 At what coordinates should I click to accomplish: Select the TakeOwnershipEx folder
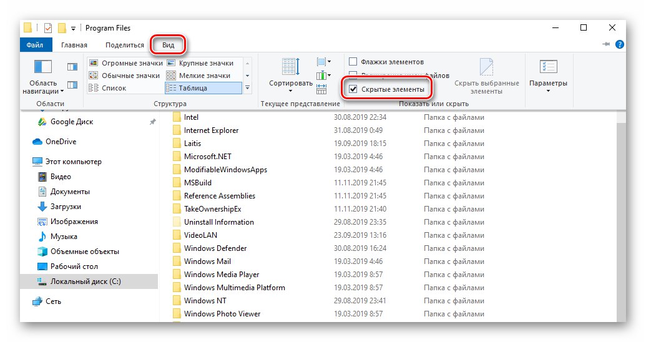213,209
